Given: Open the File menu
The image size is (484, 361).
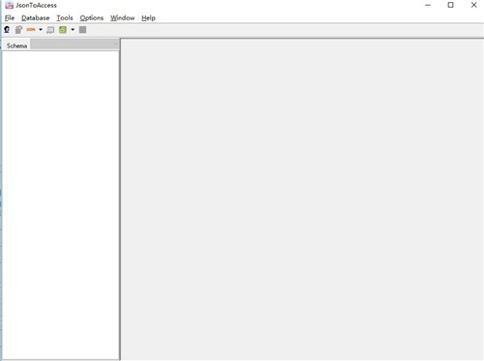Looking at the screenshot, I should tap(10, 18).
